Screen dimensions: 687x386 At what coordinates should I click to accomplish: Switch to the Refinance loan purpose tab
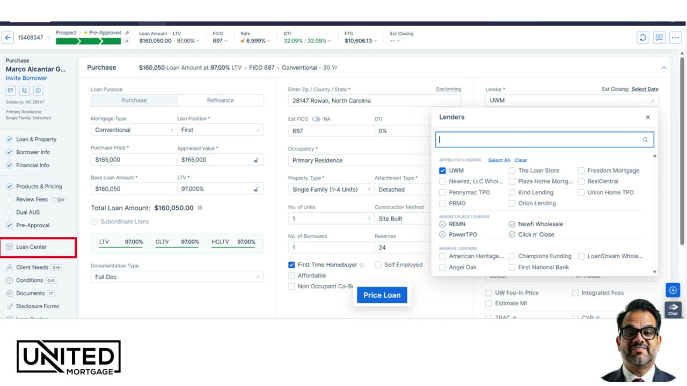(220, 100)
